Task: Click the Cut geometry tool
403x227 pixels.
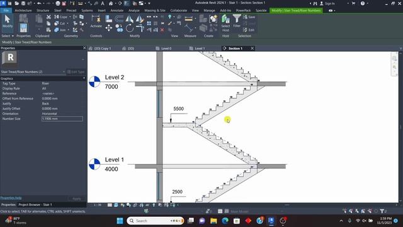Action: [59, 23]
